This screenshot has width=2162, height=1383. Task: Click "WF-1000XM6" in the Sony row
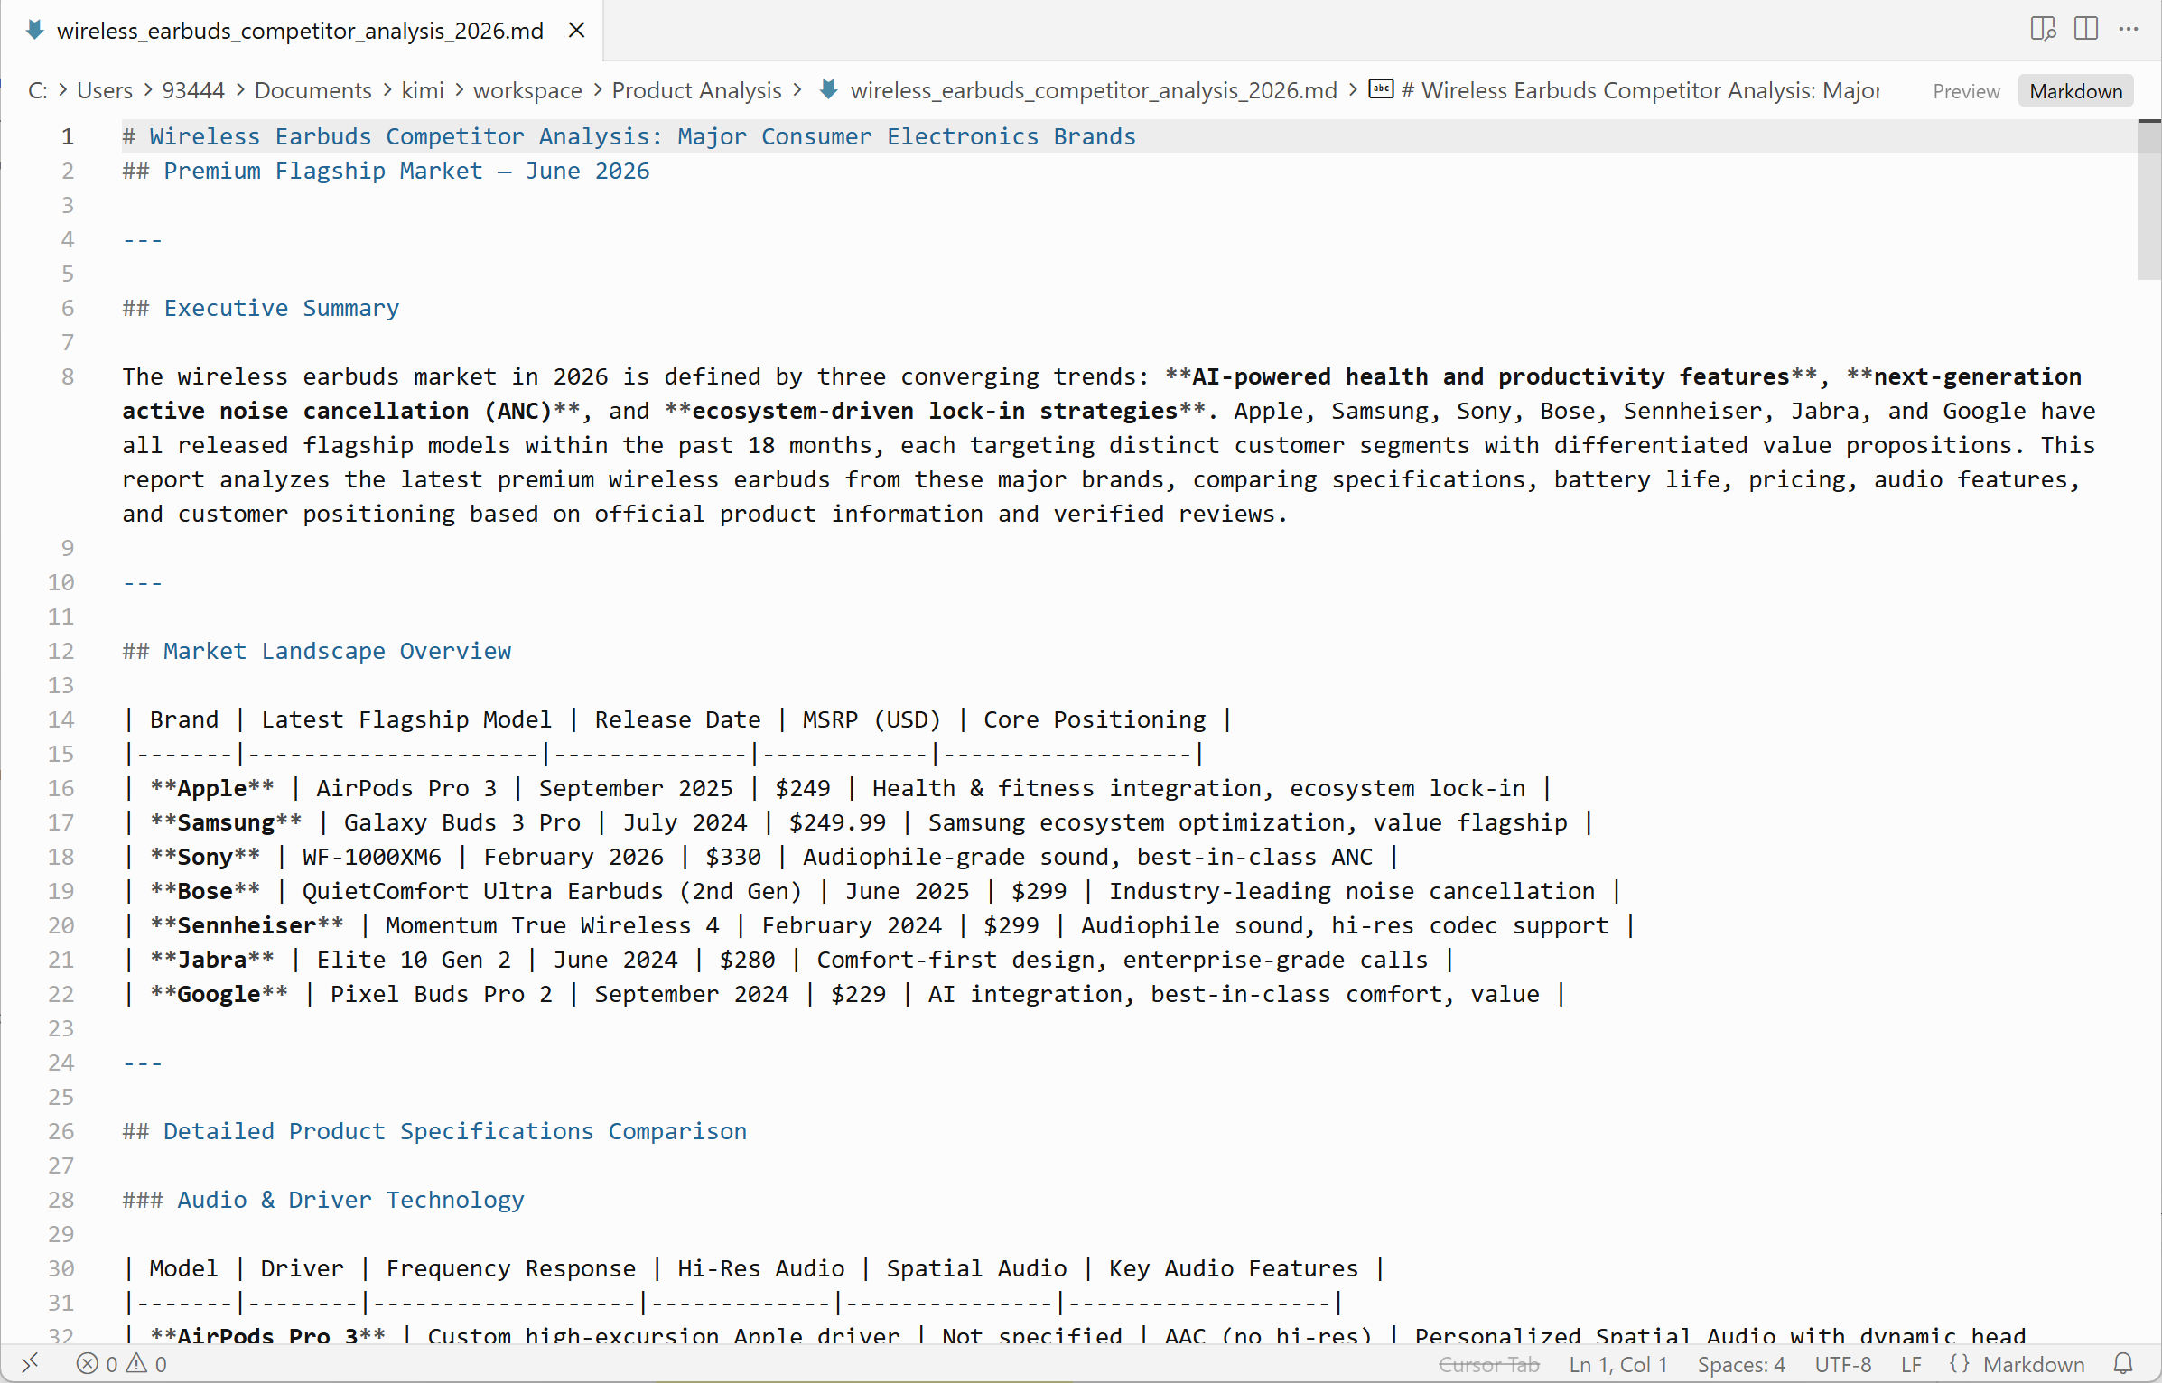pyautogui.click(x=371, y=857)
